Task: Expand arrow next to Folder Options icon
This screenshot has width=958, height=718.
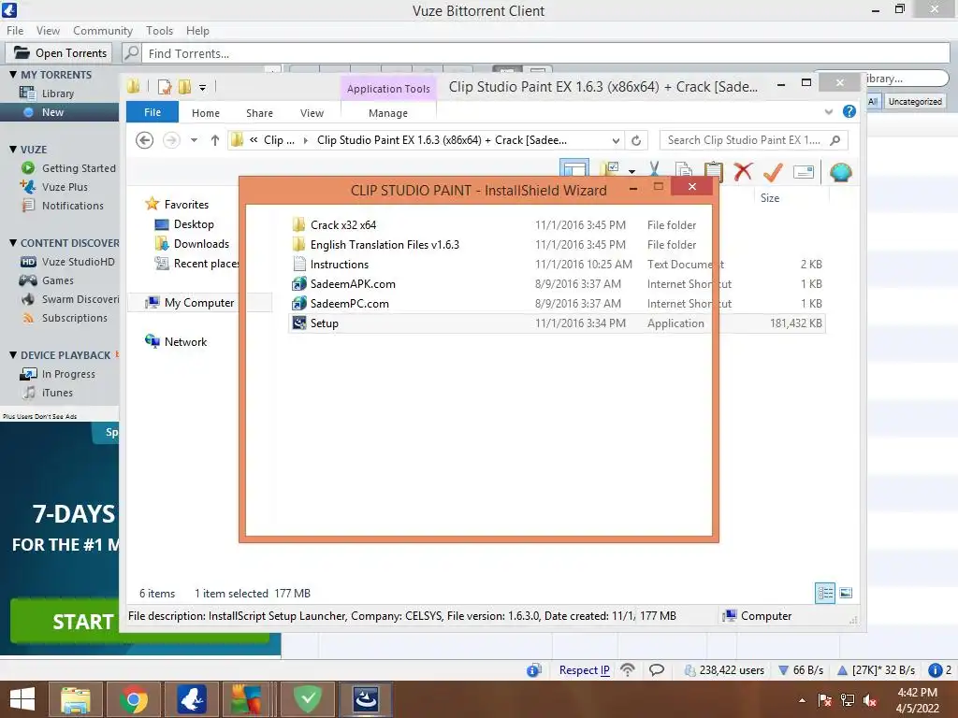Action: pos(631,172)
